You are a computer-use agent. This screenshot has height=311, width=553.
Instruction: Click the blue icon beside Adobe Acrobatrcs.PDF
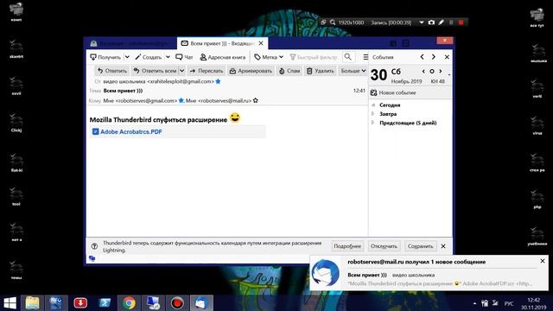point(95,131)
